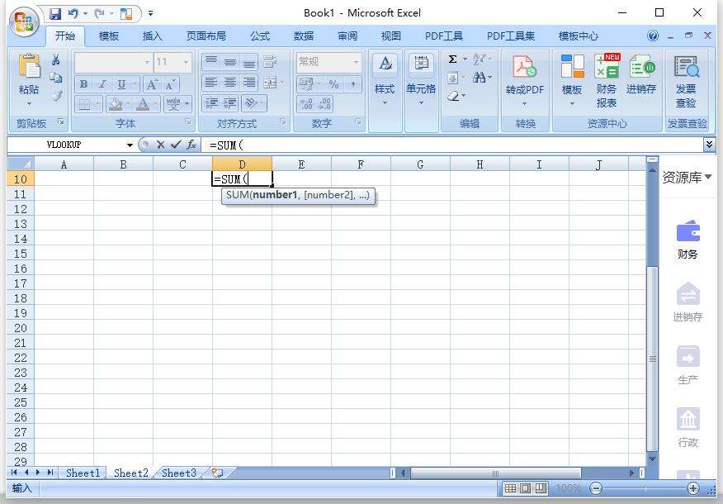723x504 pixels.
Task: Switch to the 数据 tab
Action: [304, 36]
